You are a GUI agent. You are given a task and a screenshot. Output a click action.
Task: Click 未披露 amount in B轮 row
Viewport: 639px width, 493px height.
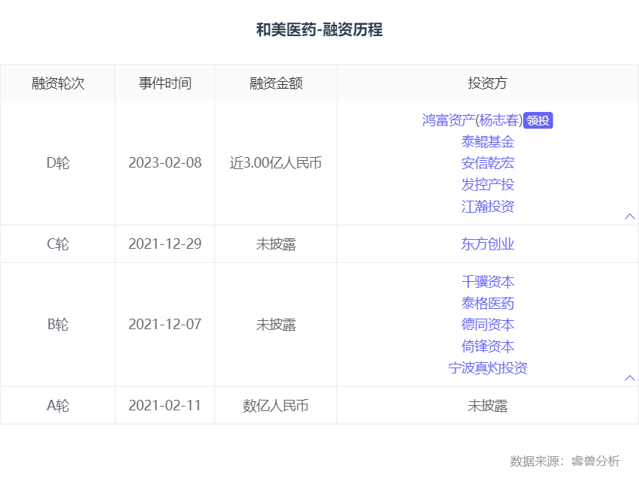(x=276, y=325)
